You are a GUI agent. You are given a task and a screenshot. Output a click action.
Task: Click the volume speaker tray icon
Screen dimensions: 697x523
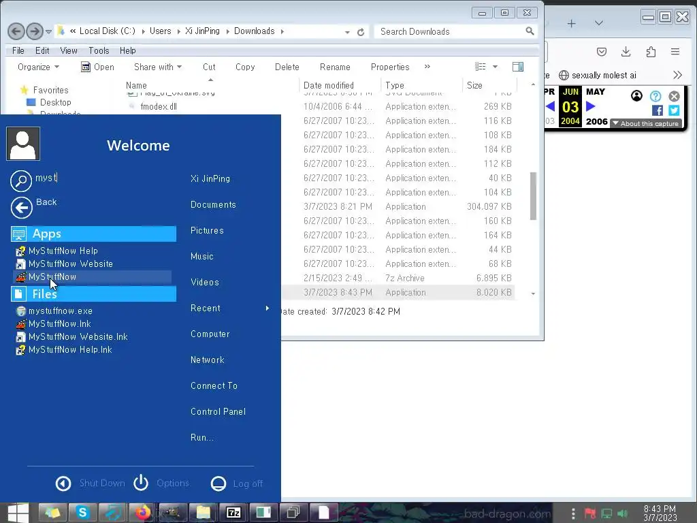622,513
